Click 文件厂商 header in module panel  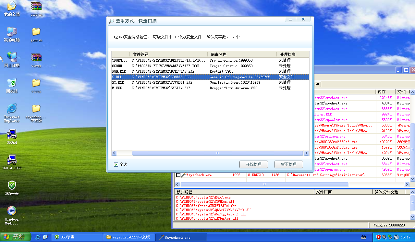coord(343,192)
